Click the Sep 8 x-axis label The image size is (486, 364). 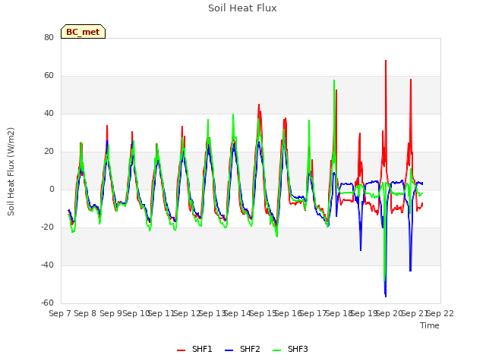pyautogui.click(x=85, y=313)
